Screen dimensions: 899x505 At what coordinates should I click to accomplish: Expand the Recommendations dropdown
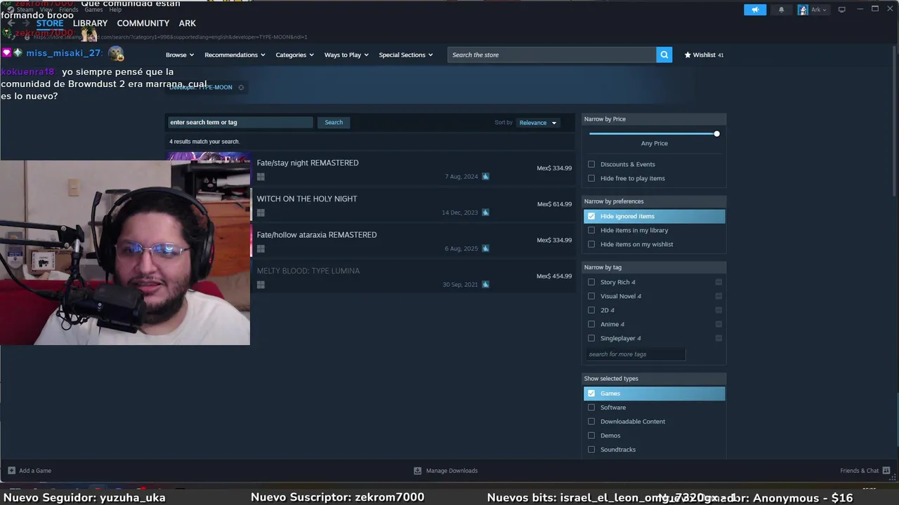coord(235,55)
